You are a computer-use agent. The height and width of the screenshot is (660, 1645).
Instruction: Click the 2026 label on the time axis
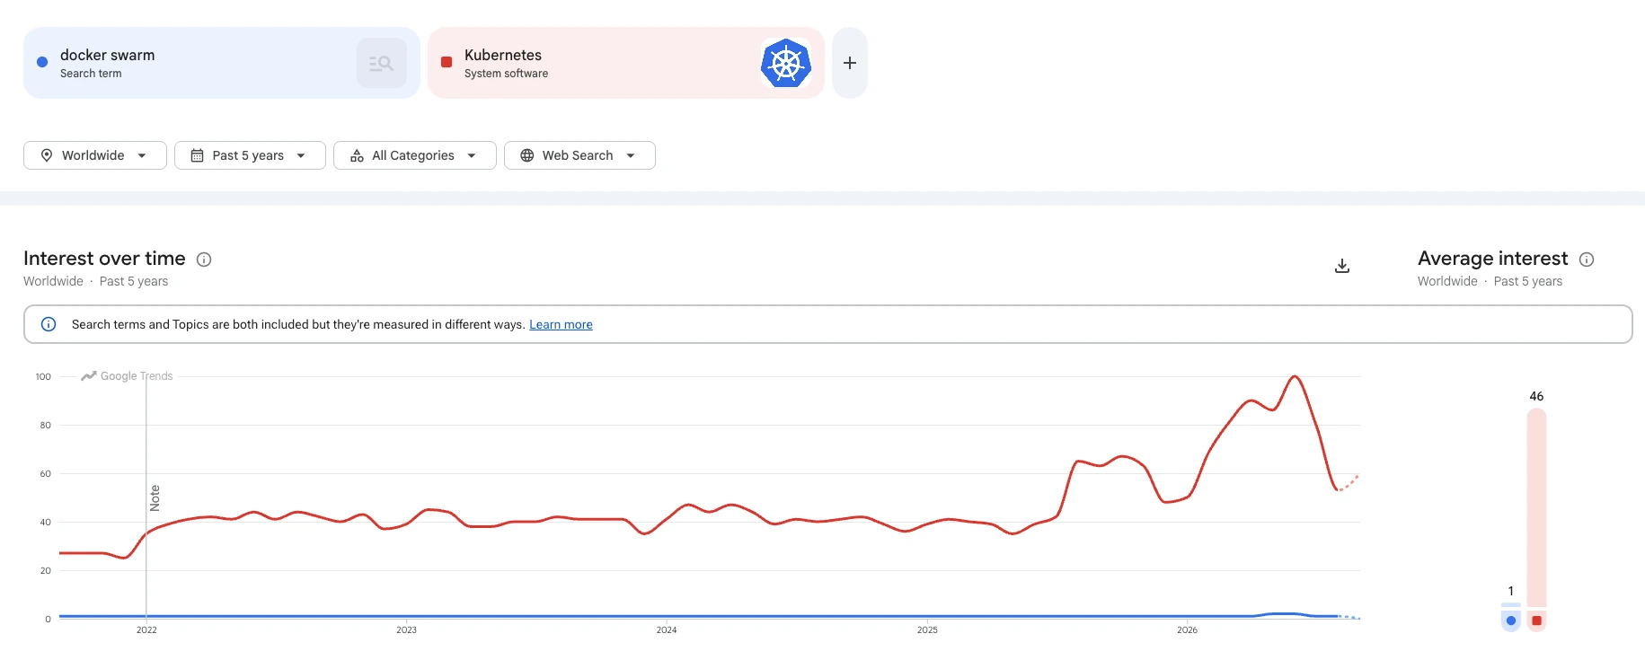click(x=1187, y=630)
